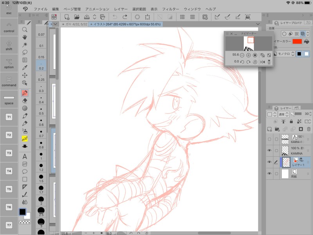Click the Redo arrow
313x235 pixels.
point(125,17)
